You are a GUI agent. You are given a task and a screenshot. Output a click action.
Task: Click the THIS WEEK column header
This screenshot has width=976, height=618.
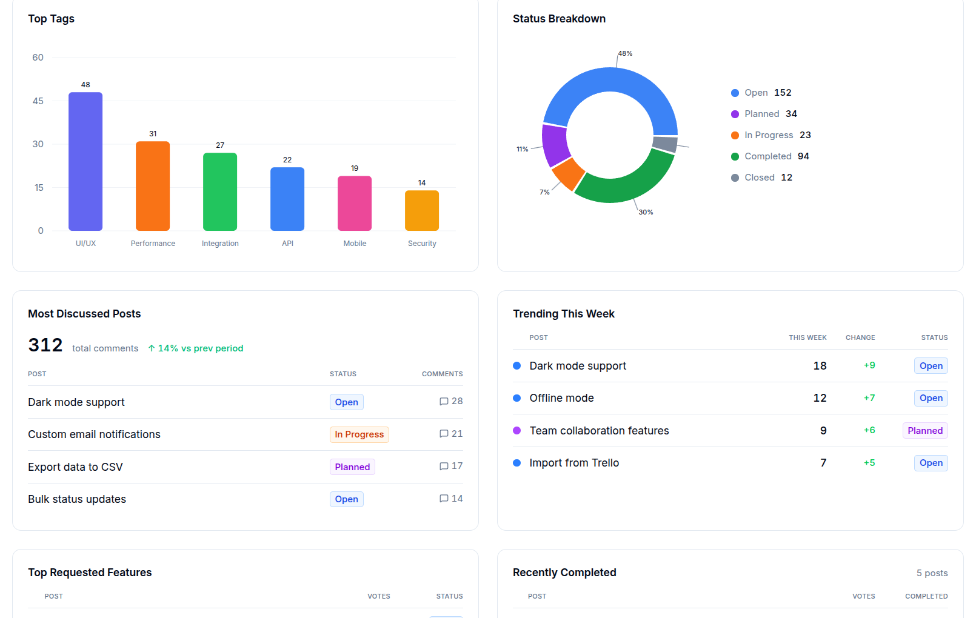coord(807,337)
